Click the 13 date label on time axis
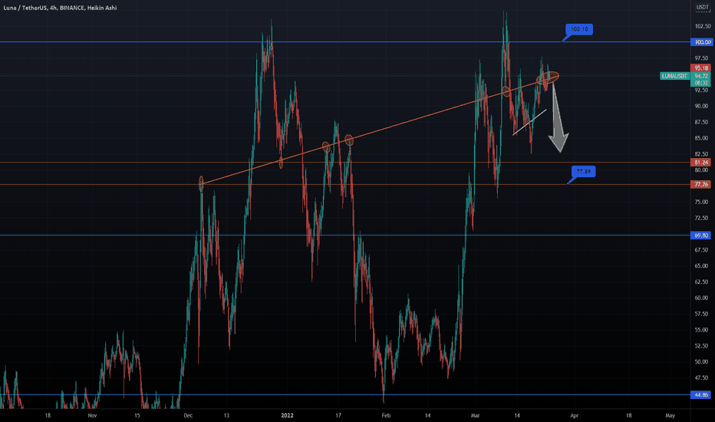The height and width of the screenshot is (422, 715). point(226,415)
